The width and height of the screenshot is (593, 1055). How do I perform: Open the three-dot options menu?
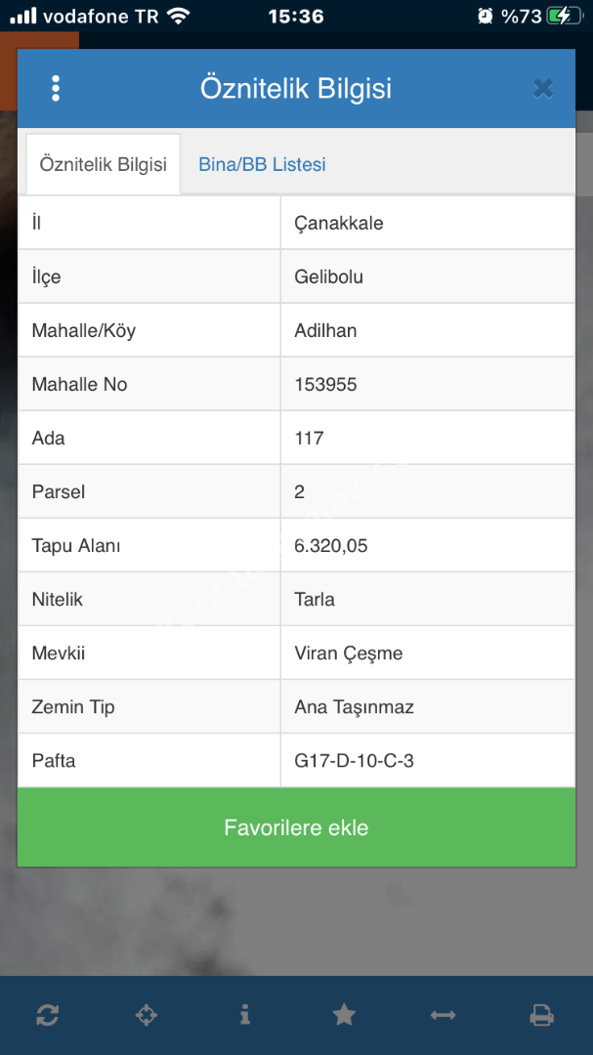pos(56,89)
